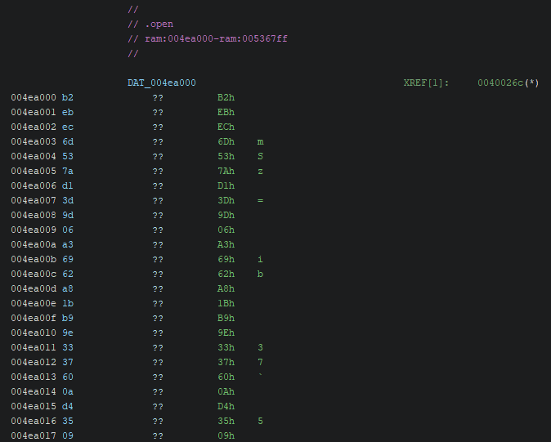Screen dimensions: 551x442
Task: Select address 004ea00c in the listing
Action: click(34, 275)
